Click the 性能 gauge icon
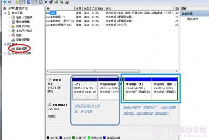209x140 pixels. click(13, 35)
